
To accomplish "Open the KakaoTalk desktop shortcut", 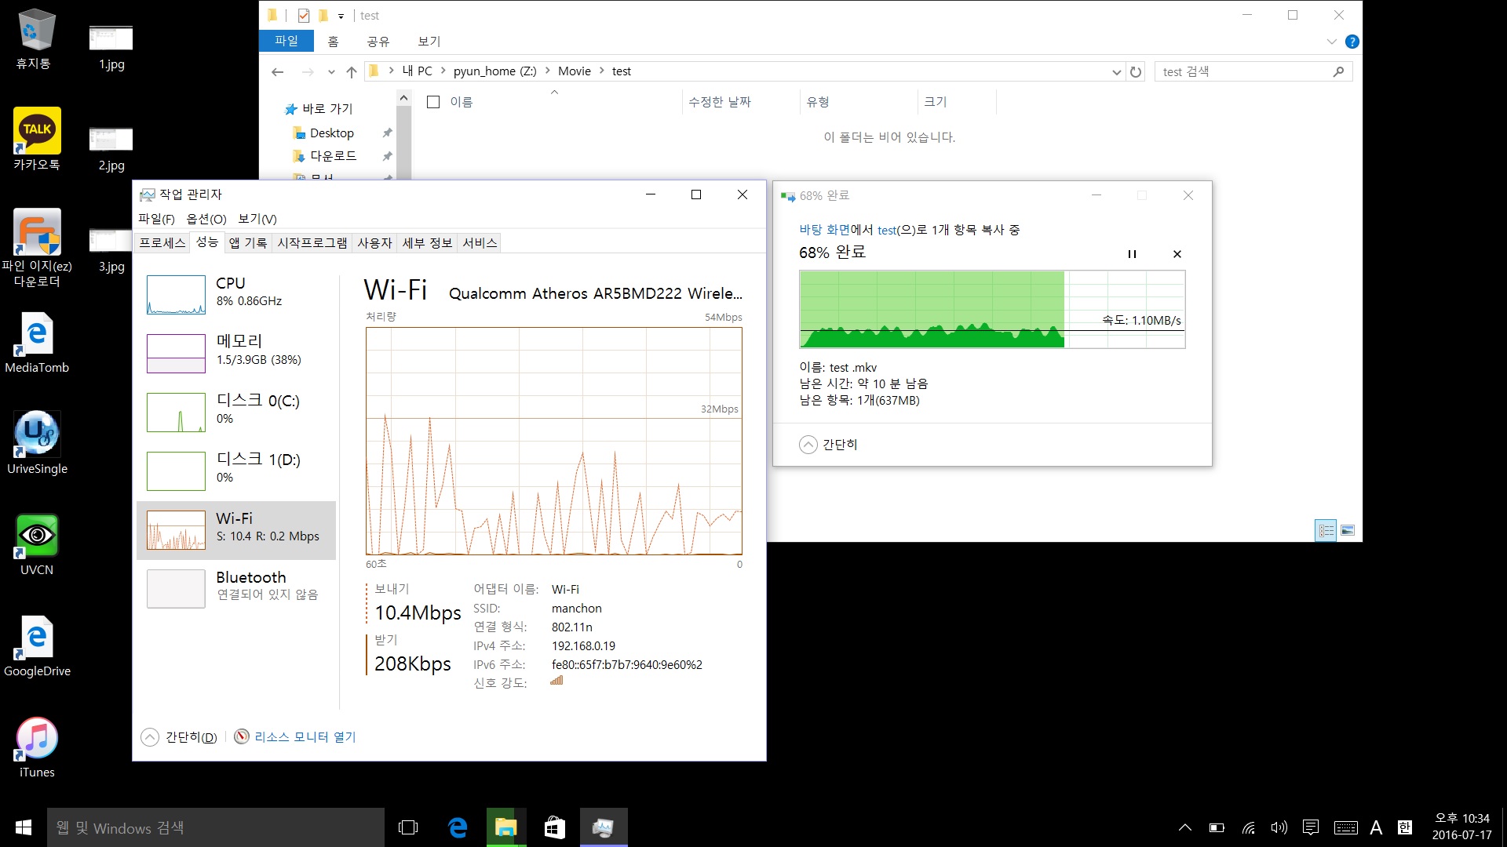I will pos(37,139).
